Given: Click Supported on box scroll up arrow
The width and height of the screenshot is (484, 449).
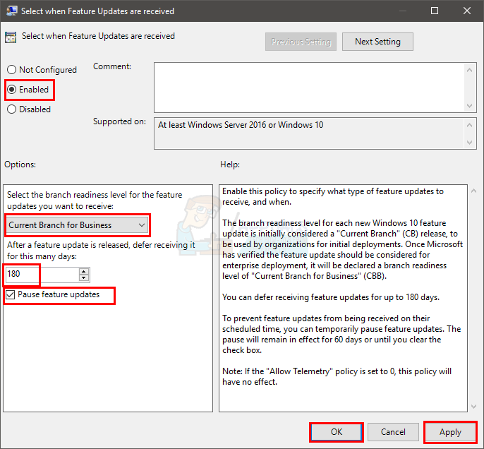Looking at the screenshot, I should point(469,125).
